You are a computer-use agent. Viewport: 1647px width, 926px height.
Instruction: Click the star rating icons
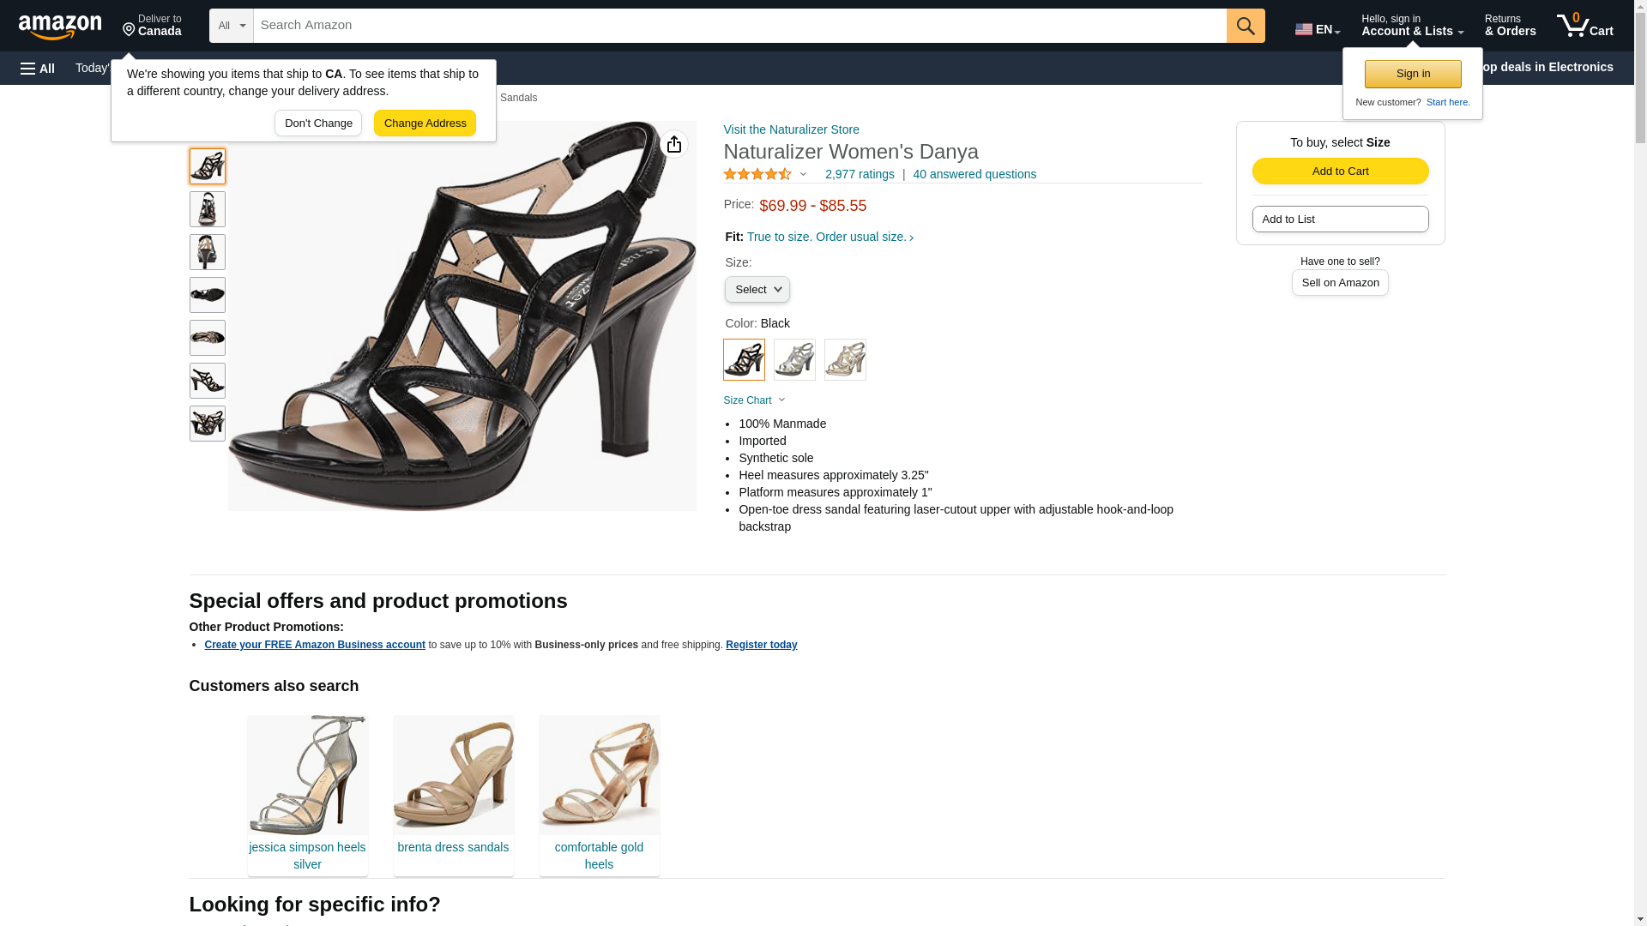(x=757, y=174)
